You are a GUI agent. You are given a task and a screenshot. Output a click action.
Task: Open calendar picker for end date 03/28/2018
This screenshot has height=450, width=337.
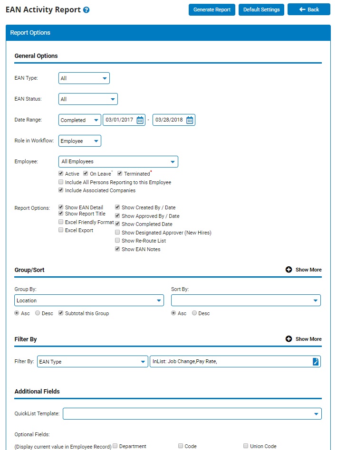190,120
